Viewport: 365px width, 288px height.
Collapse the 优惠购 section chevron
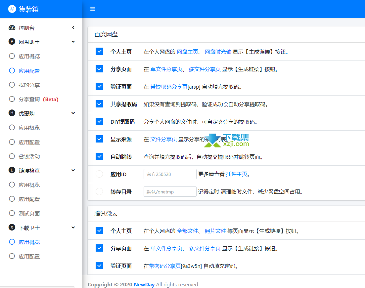pos(73,113)
